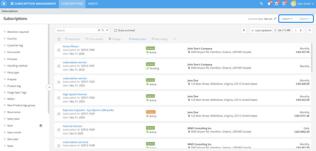Open the tasks checklist icon with badge 9

pyautogui.click(x=284, y=4)
